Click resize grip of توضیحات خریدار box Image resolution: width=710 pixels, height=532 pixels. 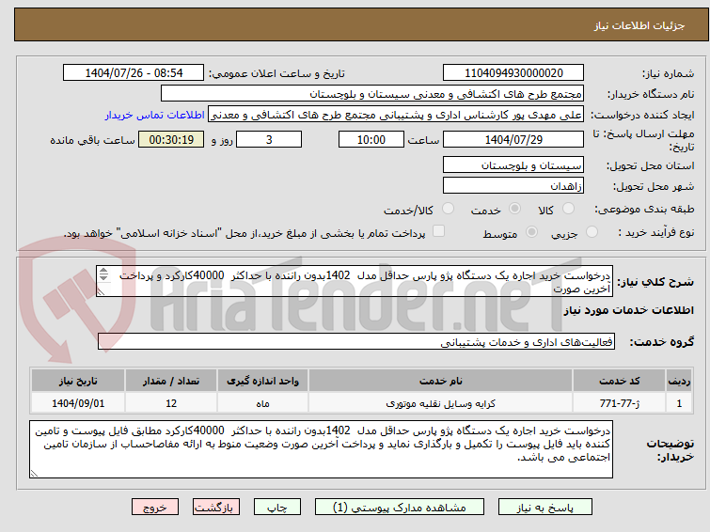(x=34, y=474)
